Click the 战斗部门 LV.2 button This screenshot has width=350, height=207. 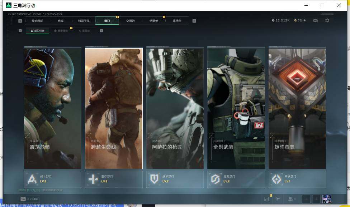point(53,179)
